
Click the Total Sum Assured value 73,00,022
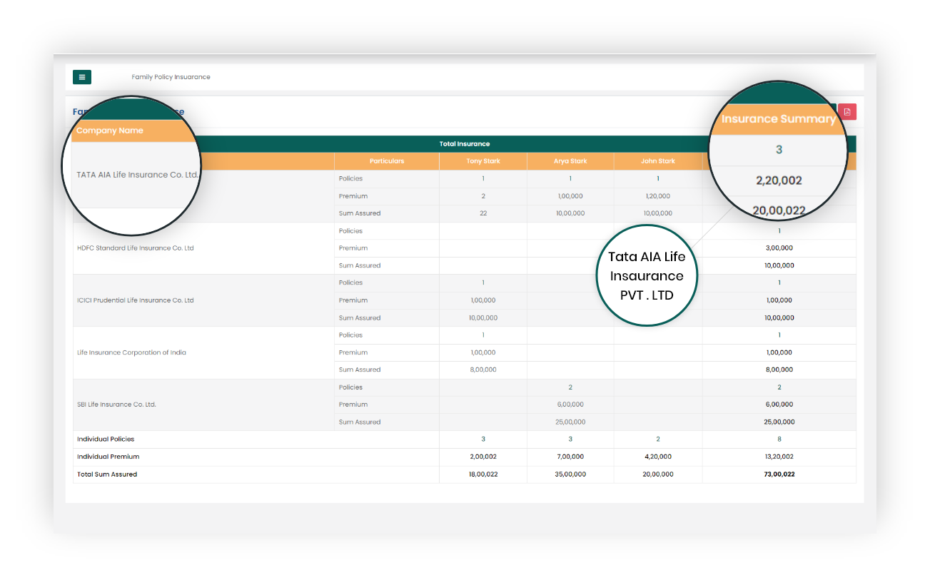pyautogui.click(x=779, y=474)
